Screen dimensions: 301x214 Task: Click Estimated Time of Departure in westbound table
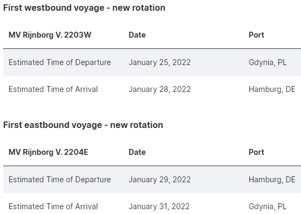click(60, 62)
